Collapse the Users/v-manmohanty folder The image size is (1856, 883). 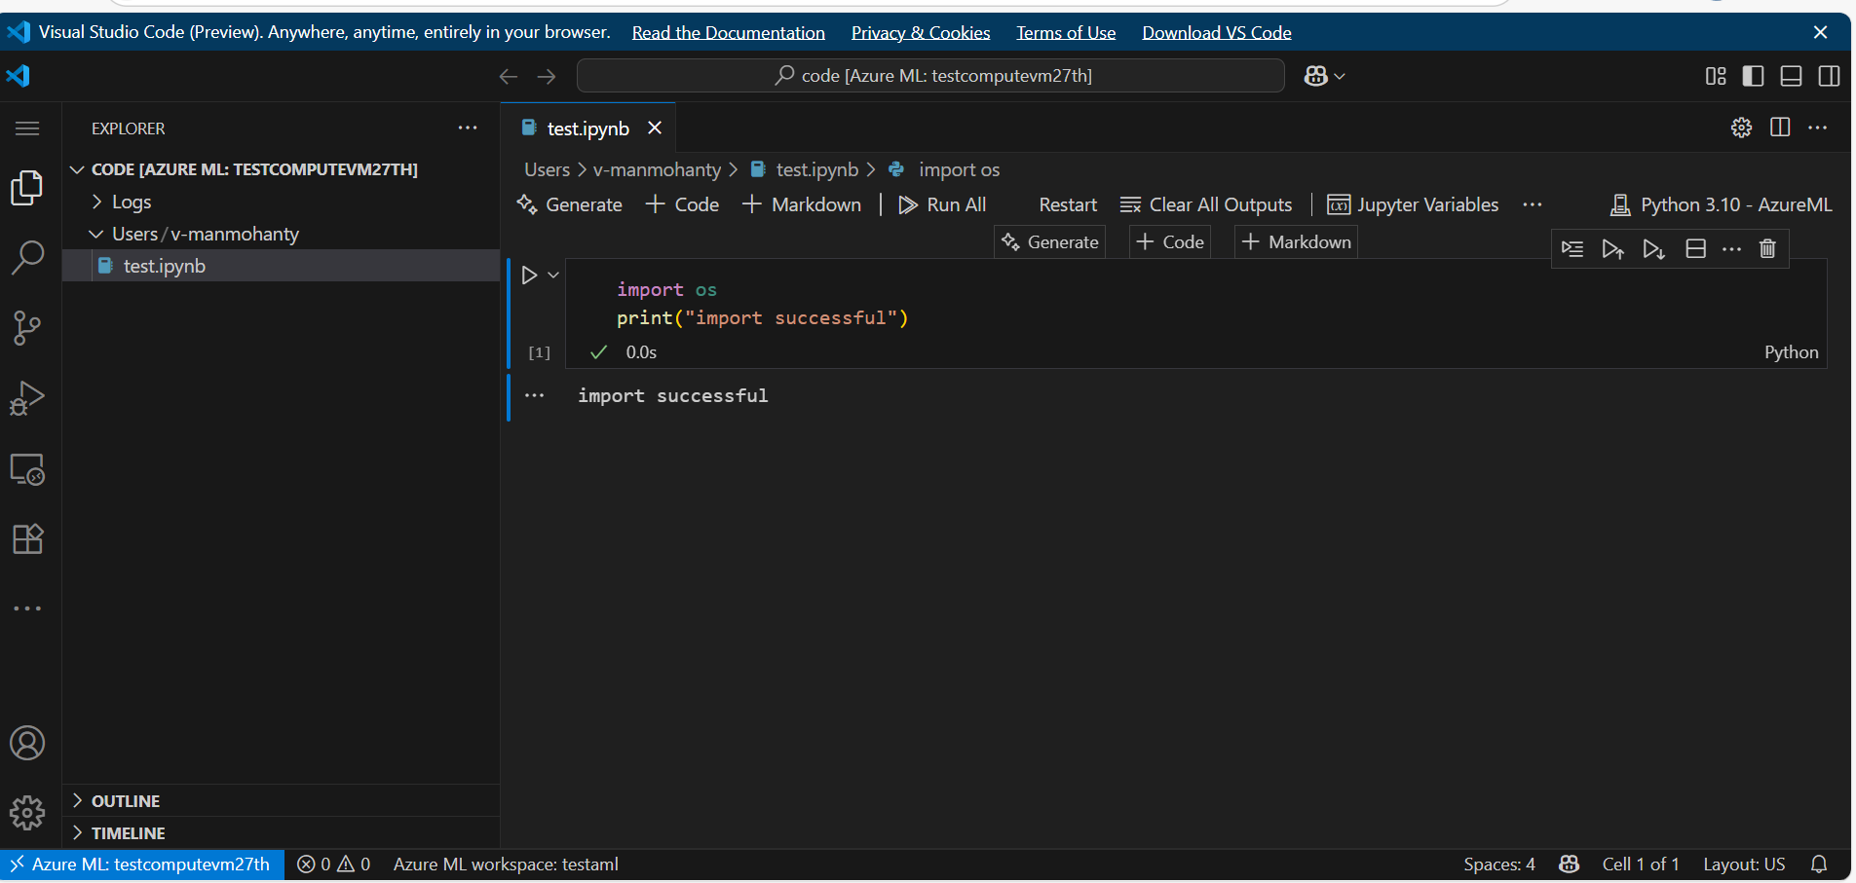pos(205,234)
